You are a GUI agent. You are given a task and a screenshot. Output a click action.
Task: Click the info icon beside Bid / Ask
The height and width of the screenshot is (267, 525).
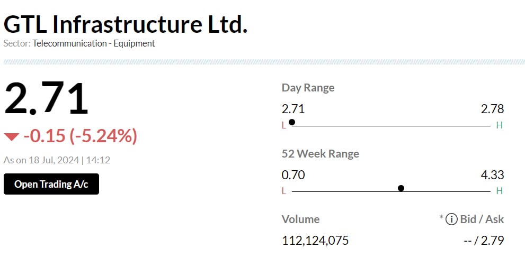(451, 219)
